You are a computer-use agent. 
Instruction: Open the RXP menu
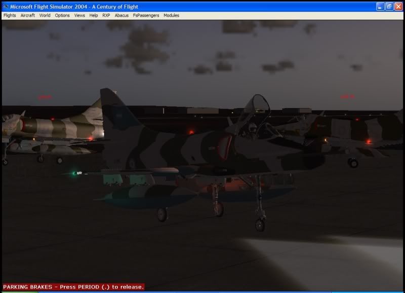[x=106, y=16]
